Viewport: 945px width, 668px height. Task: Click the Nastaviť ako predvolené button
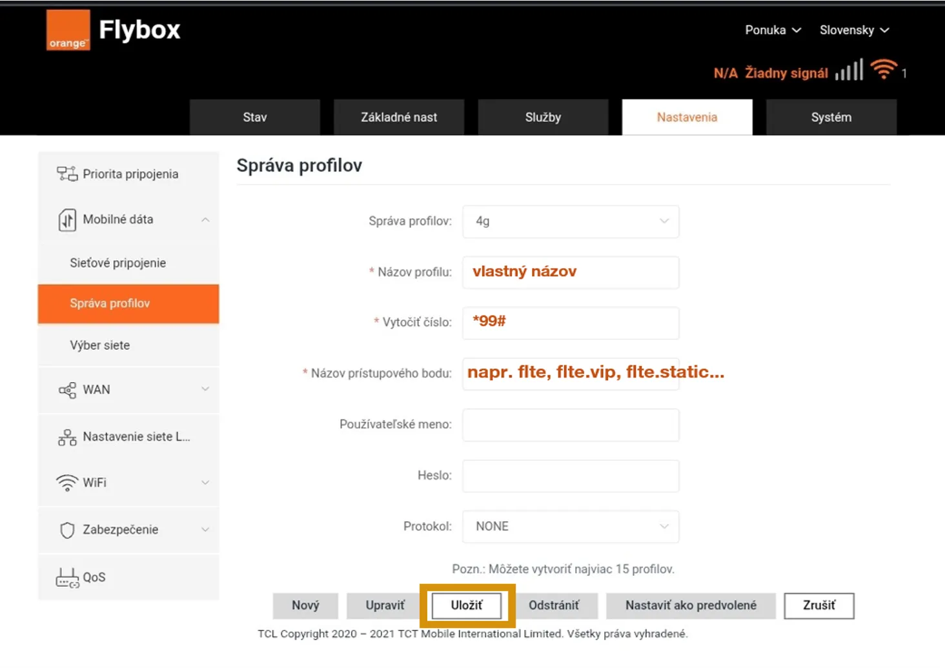[x=691, y=605]
